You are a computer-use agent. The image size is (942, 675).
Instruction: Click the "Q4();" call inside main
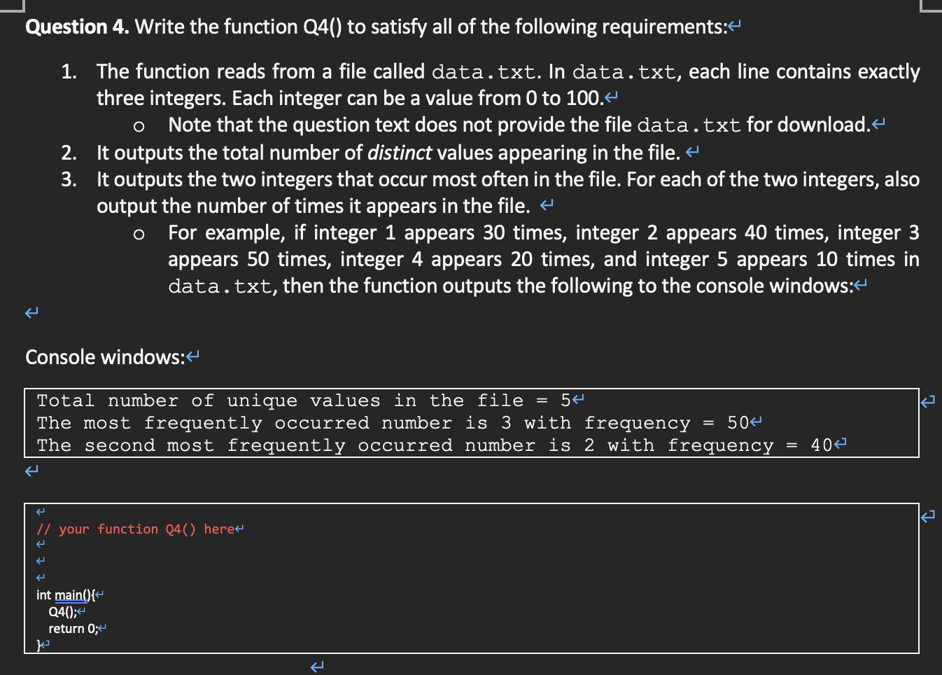(62, 611)
